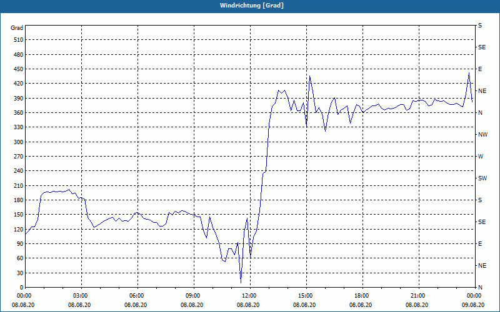This screenshot has height=312, width=500.
Task: Click the 21:00 x-axis time label
Action: [419, 296]
